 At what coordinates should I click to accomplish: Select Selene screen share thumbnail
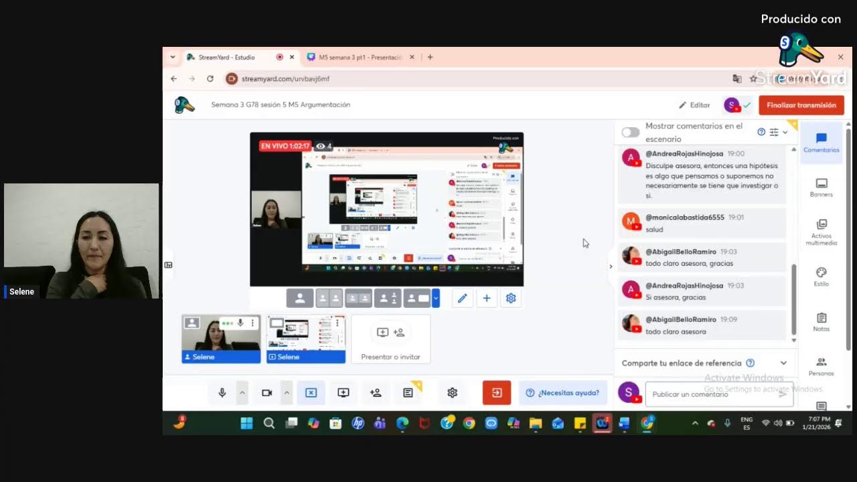click(306, 339)
